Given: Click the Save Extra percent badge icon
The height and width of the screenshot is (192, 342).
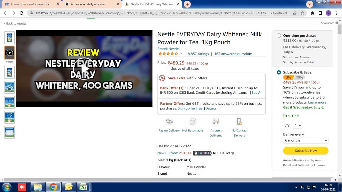Looking at the screenshot, I should (162, 78).
